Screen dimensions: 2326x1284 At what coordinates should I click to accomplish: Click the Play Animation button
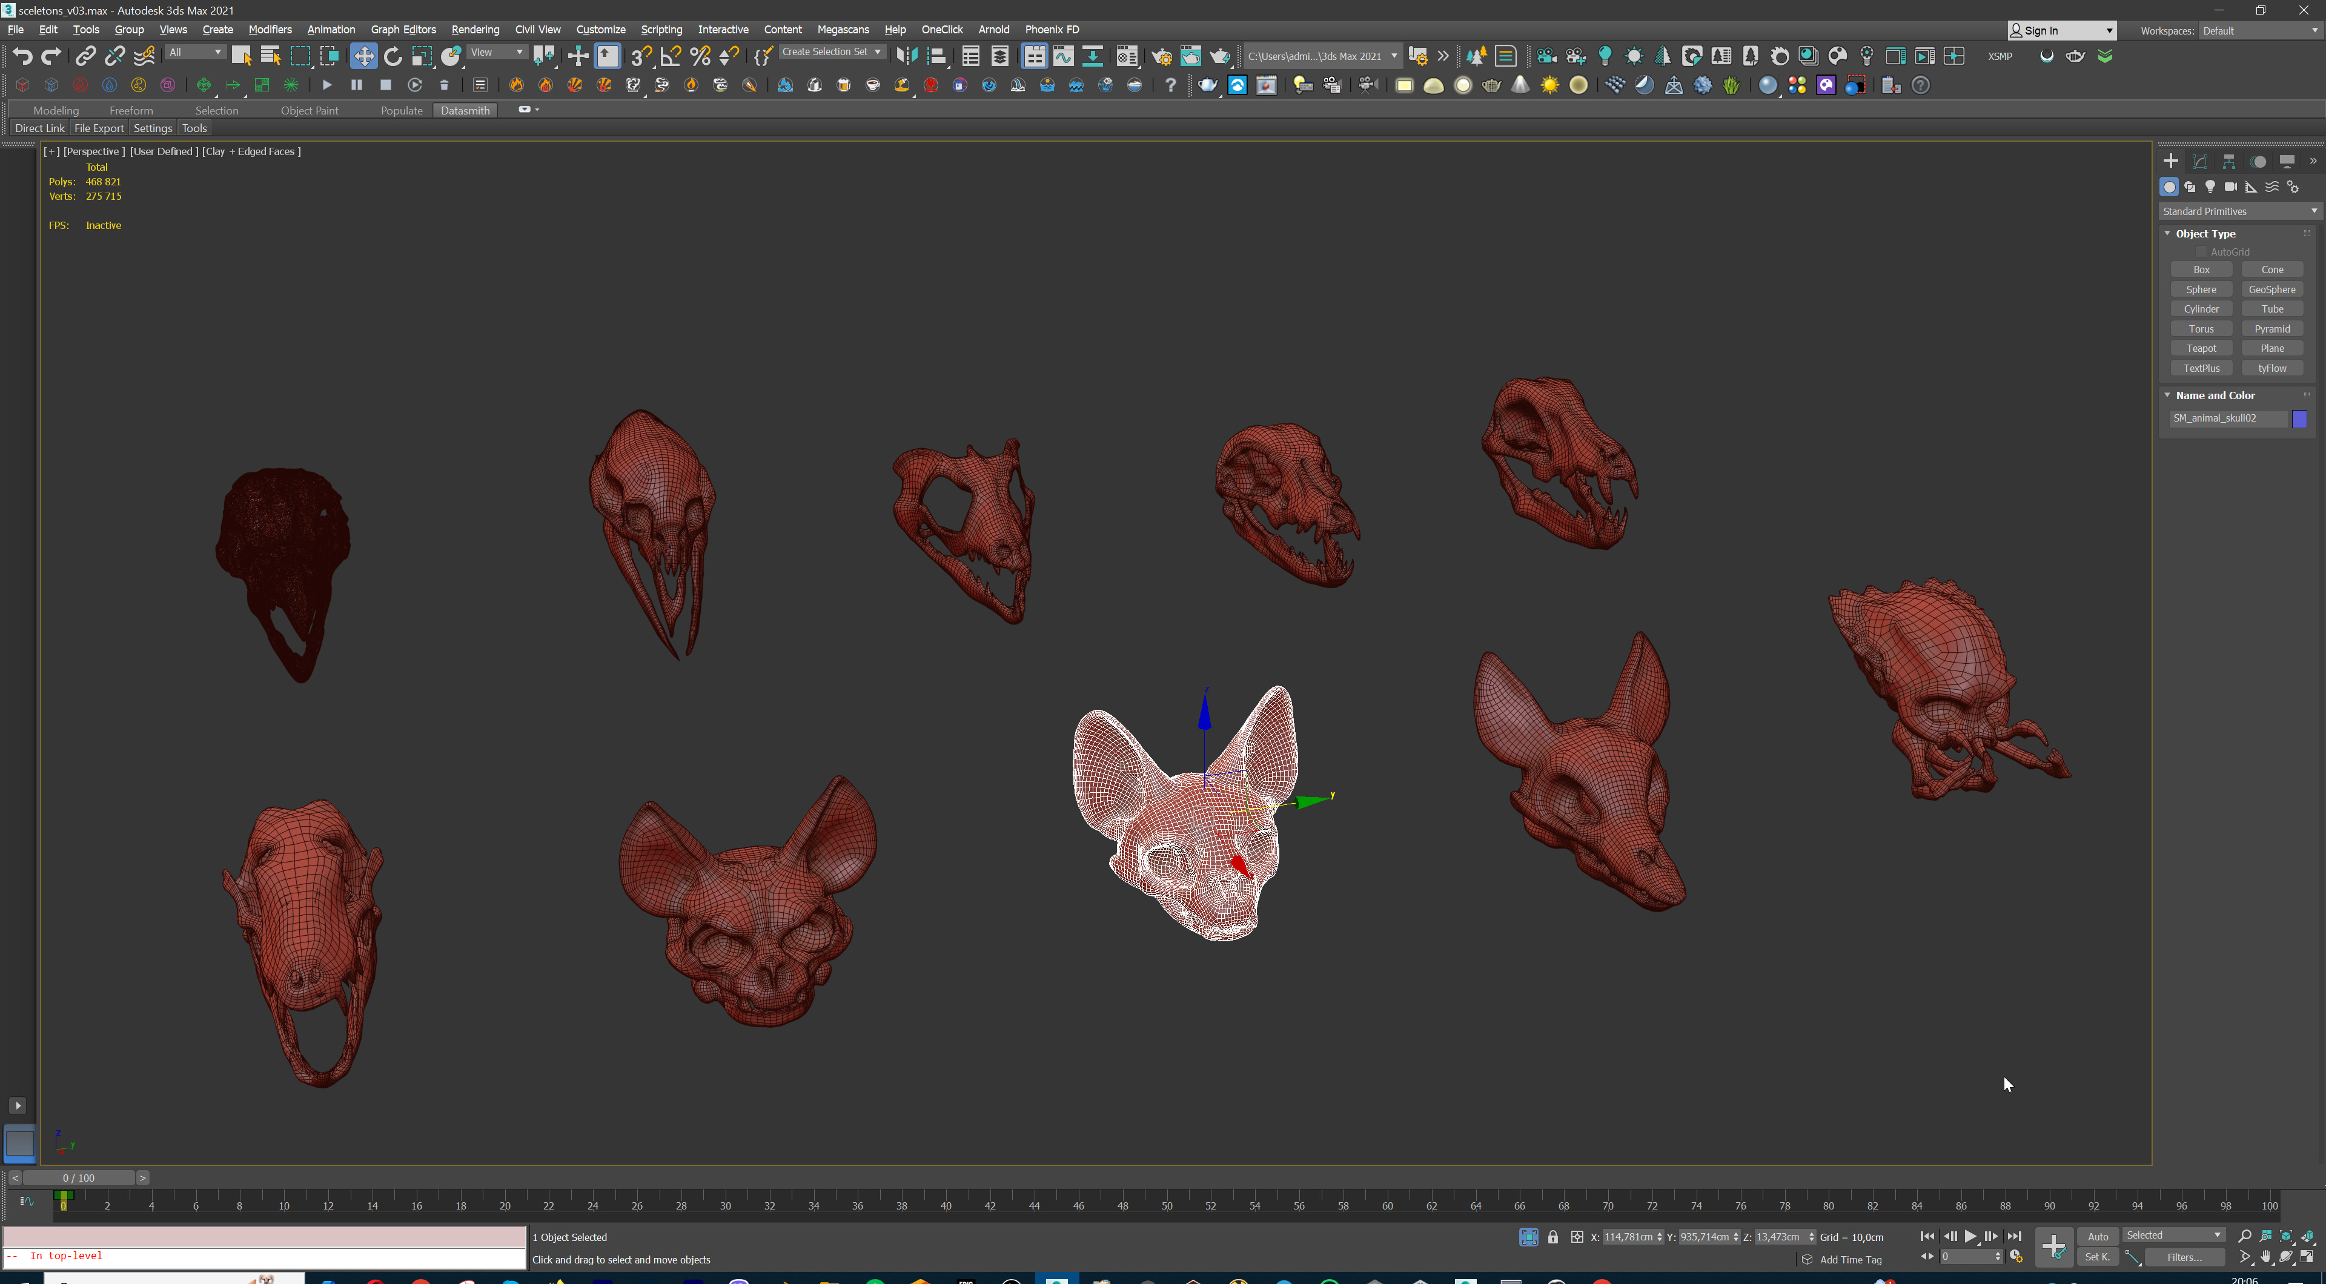point(1970,1236)
